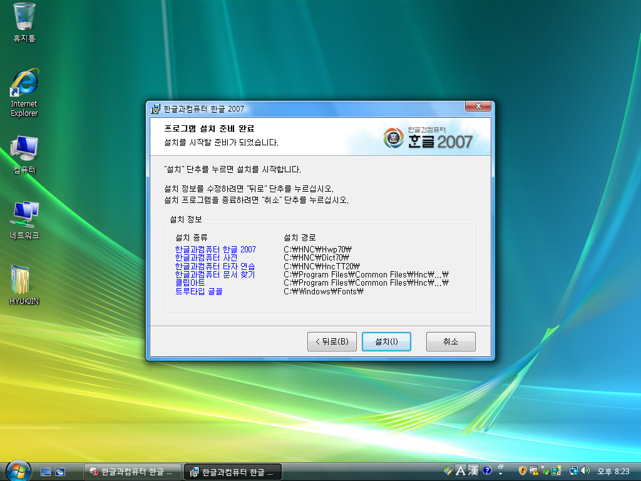Open the language bar options dropdown arrow

[501, 474]
